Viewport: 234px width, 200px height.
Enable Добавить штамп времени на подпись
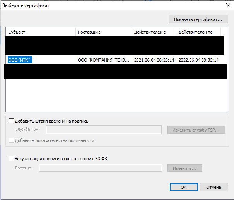click(11, 121)
